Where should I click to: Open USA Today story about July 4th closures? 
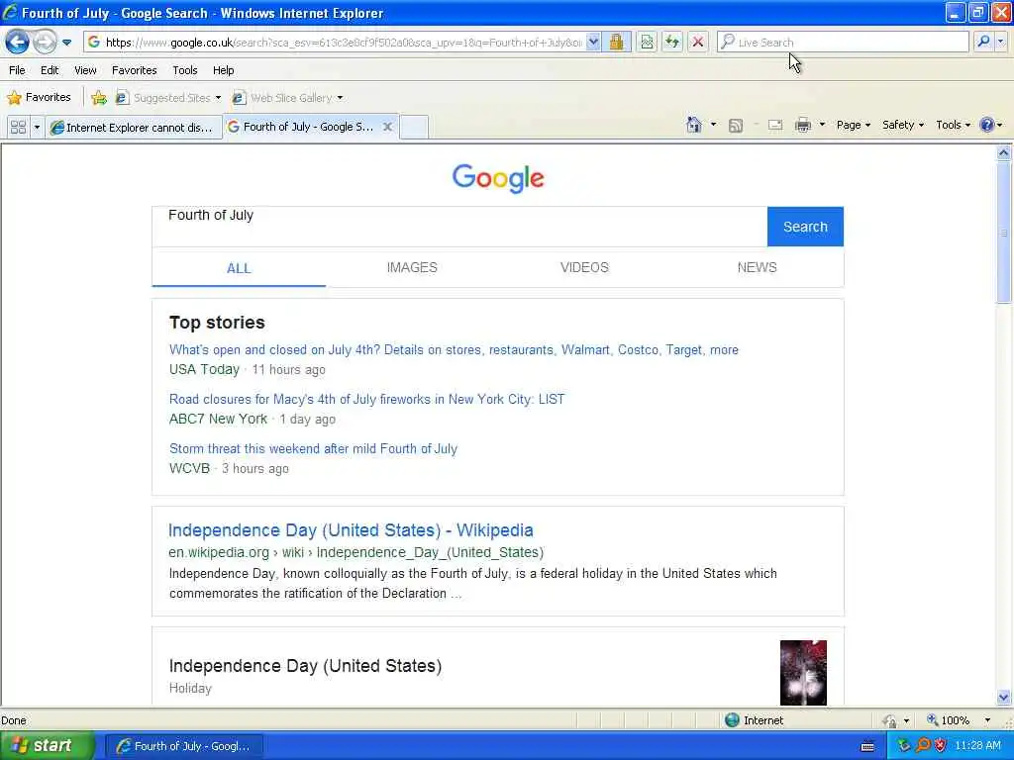[x=454, y=349]
